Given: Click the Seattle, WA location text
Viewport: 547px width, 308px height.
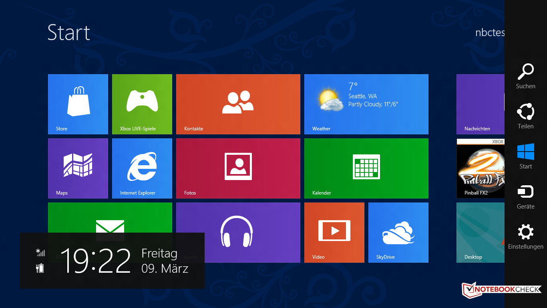Looking at the screenshot, I should tap(362, 96).
